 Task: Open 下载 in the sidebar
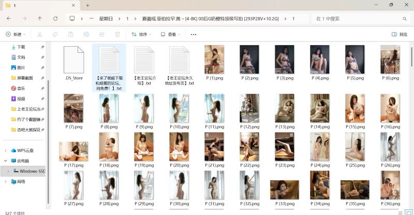(21, 47)
